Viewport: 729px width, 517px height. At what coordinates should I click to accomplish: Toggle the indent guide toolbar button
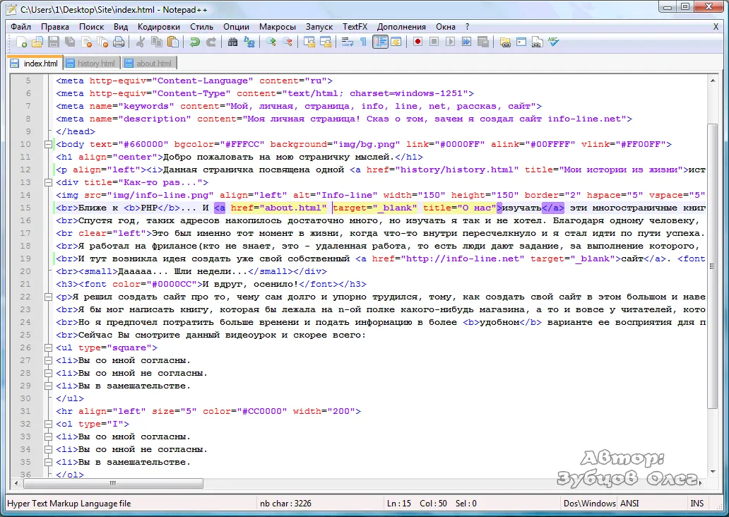380,42
